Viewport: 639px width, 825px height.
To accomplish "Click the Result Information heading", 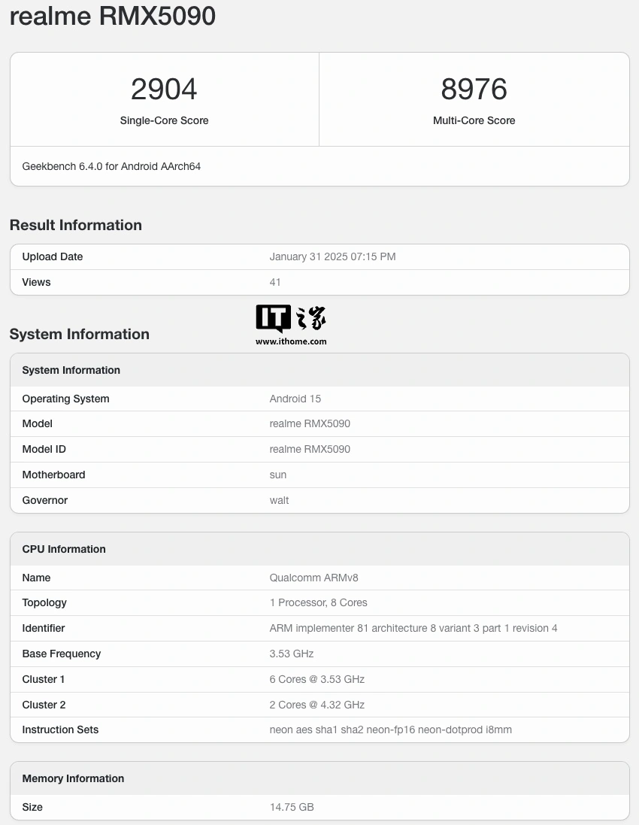I will pos(75,225).
